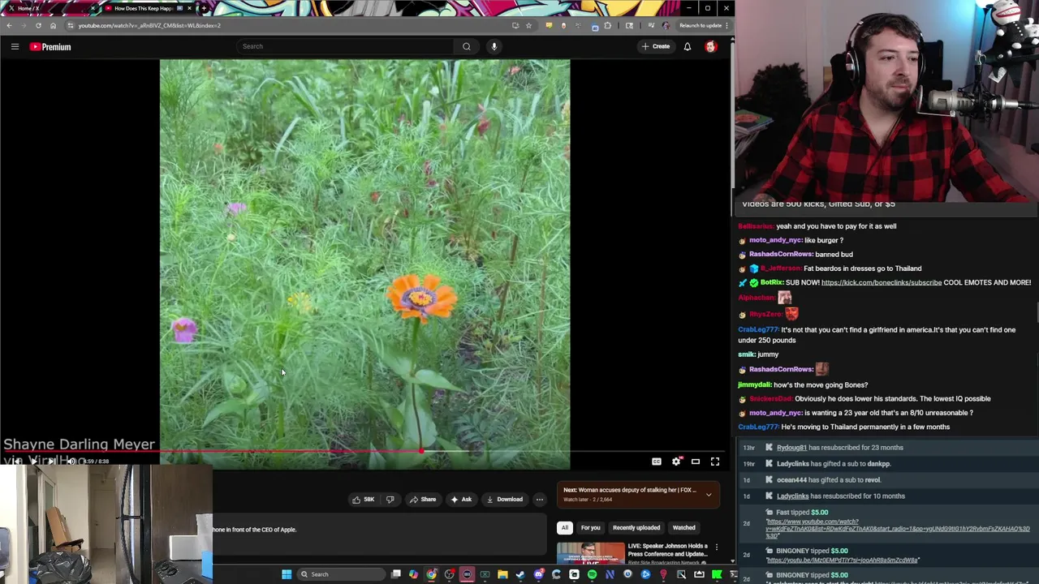1039x584 pixels.
Task: Open Steam from the taskbar
Action: click(519, 574)
